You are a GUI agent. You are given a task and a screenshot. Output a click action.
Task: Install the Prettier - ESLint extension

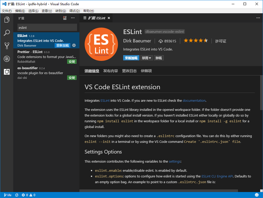[x=72, y=62]
